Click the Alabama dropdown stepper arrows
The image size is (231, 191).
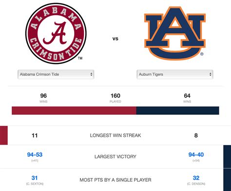click(x=91, y=74)
